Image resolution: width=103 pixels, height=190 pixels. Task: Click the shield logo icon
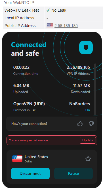(86, 48)
